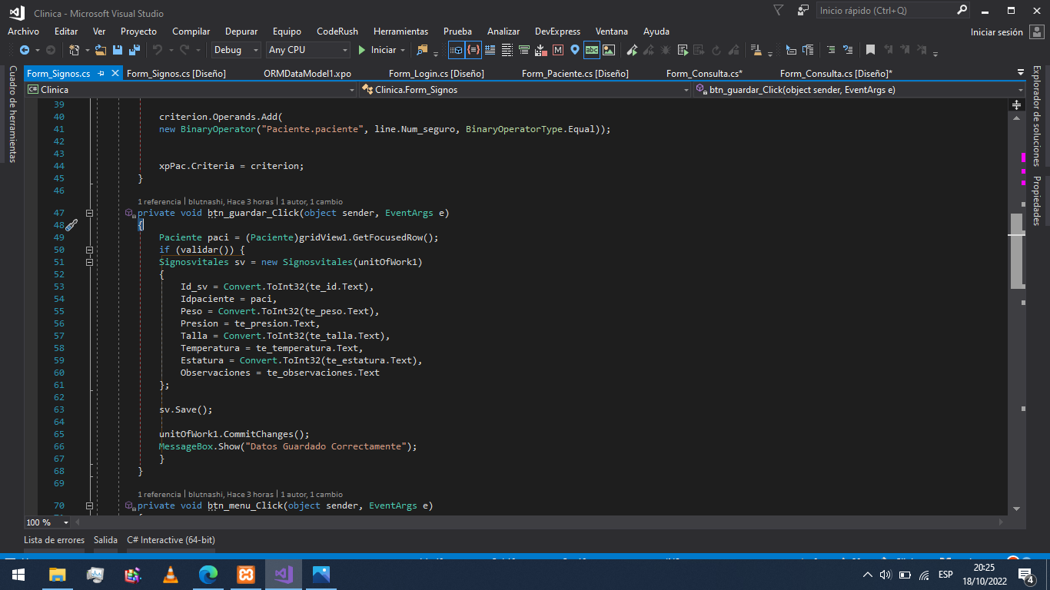Image resolution: width=1050 pixels, height=590 pixels.
Task: Create a new project from toolbar
Action: coord(74,50)
